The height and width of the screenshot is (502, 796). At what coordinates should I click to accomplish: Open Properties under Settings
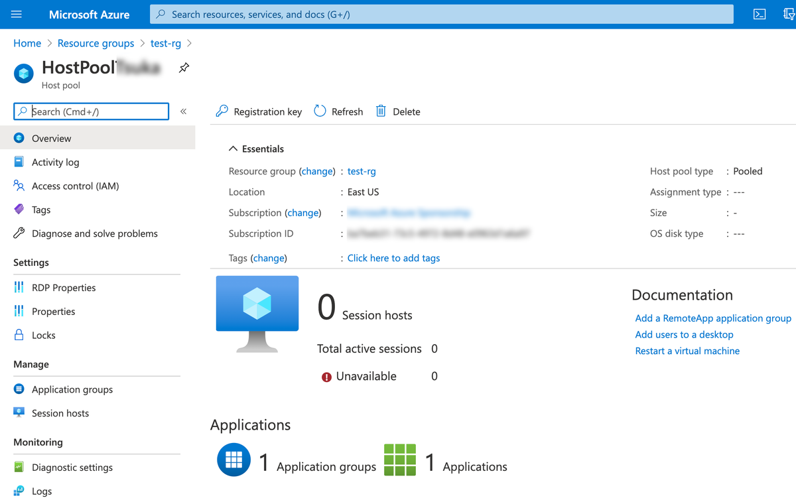click(x=53, y=311)
